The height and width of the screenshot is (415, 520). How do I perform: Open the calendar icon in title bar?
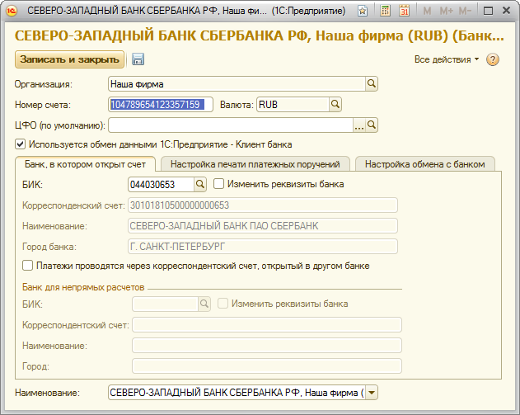click(404, 11)
